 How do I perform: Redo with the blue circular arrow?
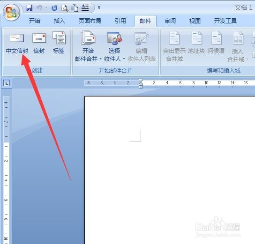[54, 8]
